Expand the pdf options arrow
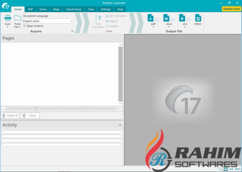The height and width of the screenshot is (172, 242). (153, 27)
